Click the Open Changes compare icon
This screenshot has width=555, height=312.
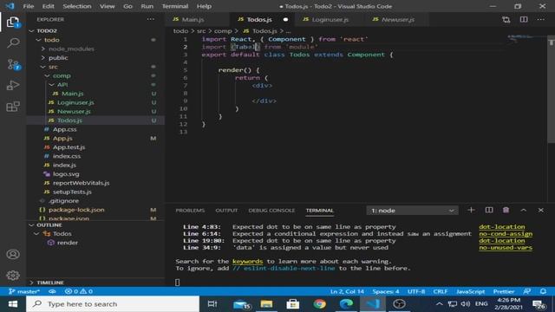tap(506, 20)
